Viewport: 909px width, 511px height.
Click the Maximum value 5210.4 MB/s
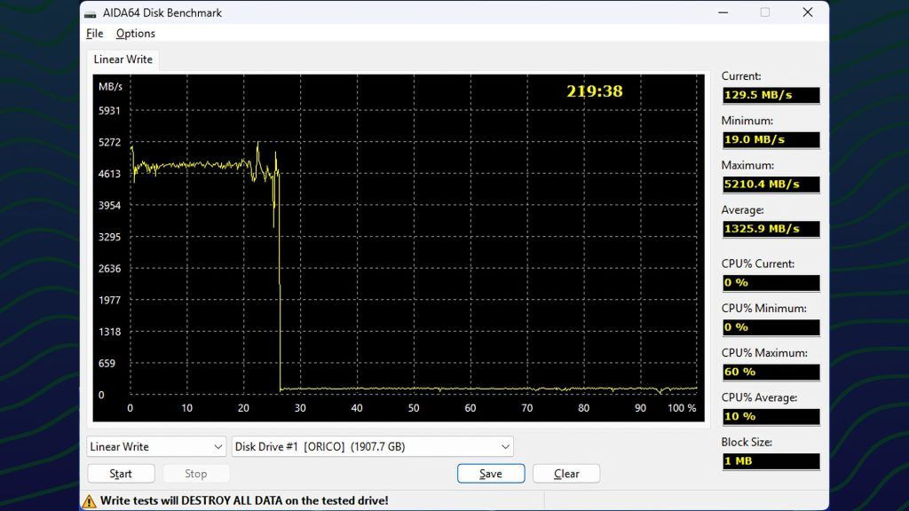(x=771, y=185)
